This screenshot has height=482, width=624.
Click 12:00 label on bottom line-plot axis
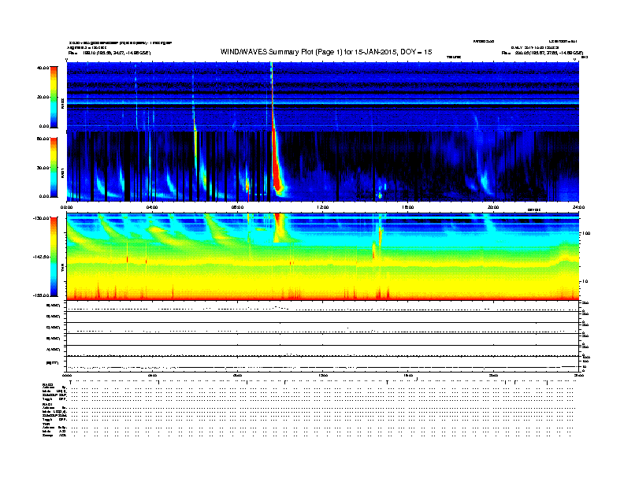(x=323, y=375)
